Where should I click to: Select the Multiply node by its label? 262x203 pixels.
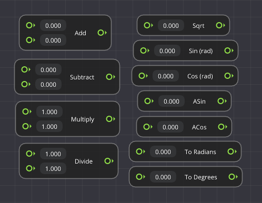[83, 119]
